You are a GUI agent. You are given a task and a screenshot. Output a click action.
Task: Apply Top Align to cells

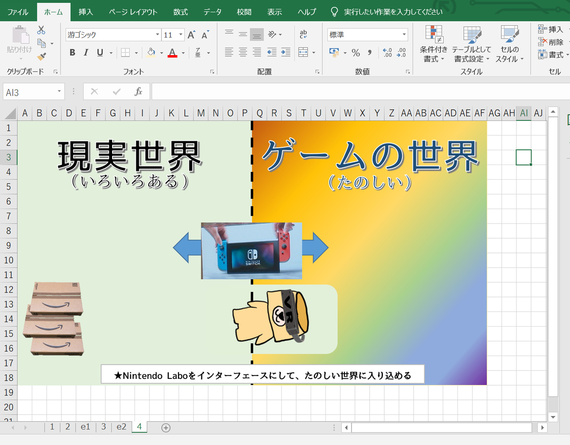point(229,33)
